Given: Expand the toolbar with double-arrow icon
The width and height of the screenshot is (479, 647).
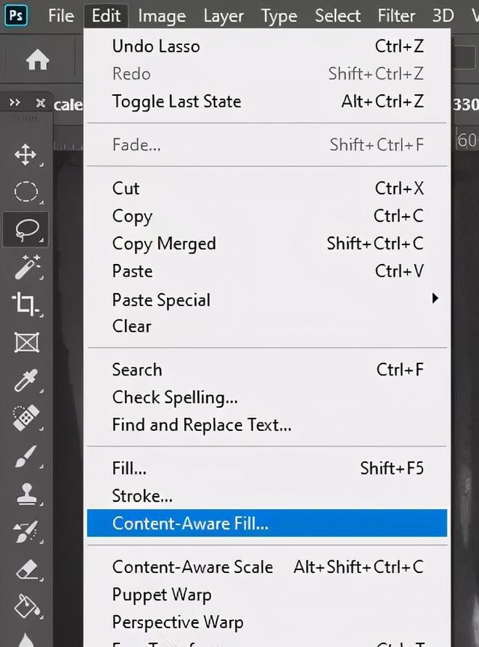Looking at the screenshot, I should pyautogui.click(x=14, y=102).
